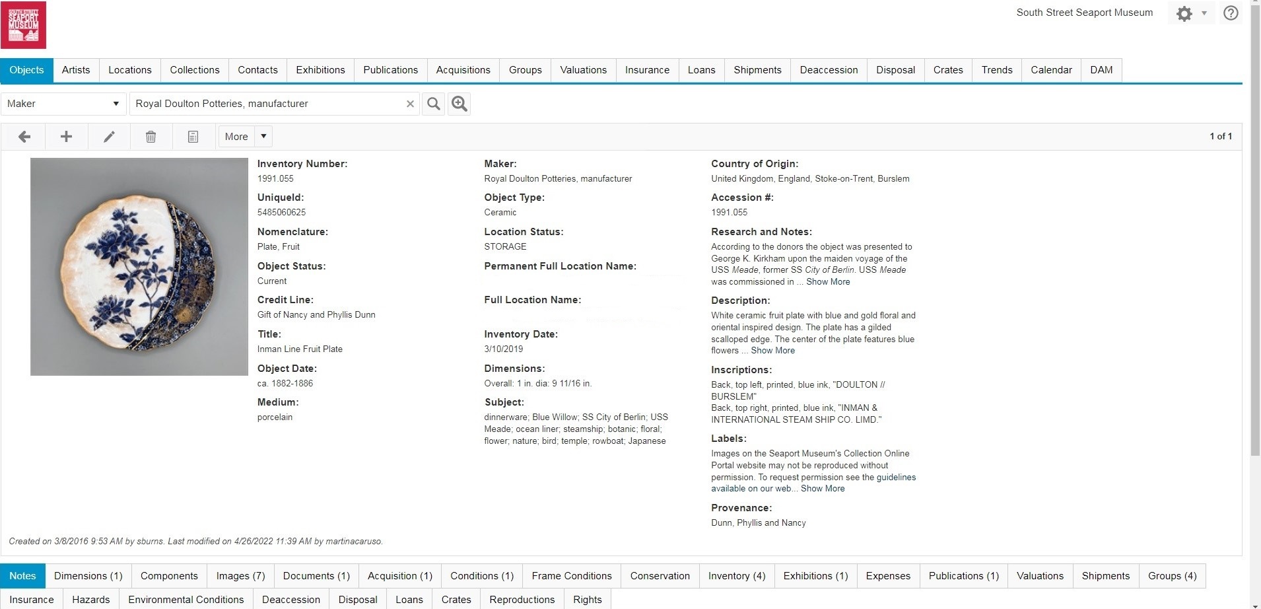Switch to the Exhibitions top tab
Image resolution: width=1261 pixels, height=609 pixels.
click(320, 70)
